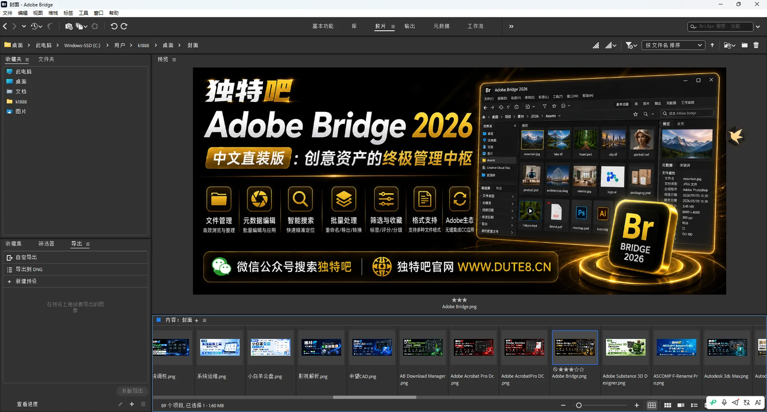The width and height of the screenshot is (767, 412).
Task: Open the sort by filename combo box
Action: [x=674, y=45]
